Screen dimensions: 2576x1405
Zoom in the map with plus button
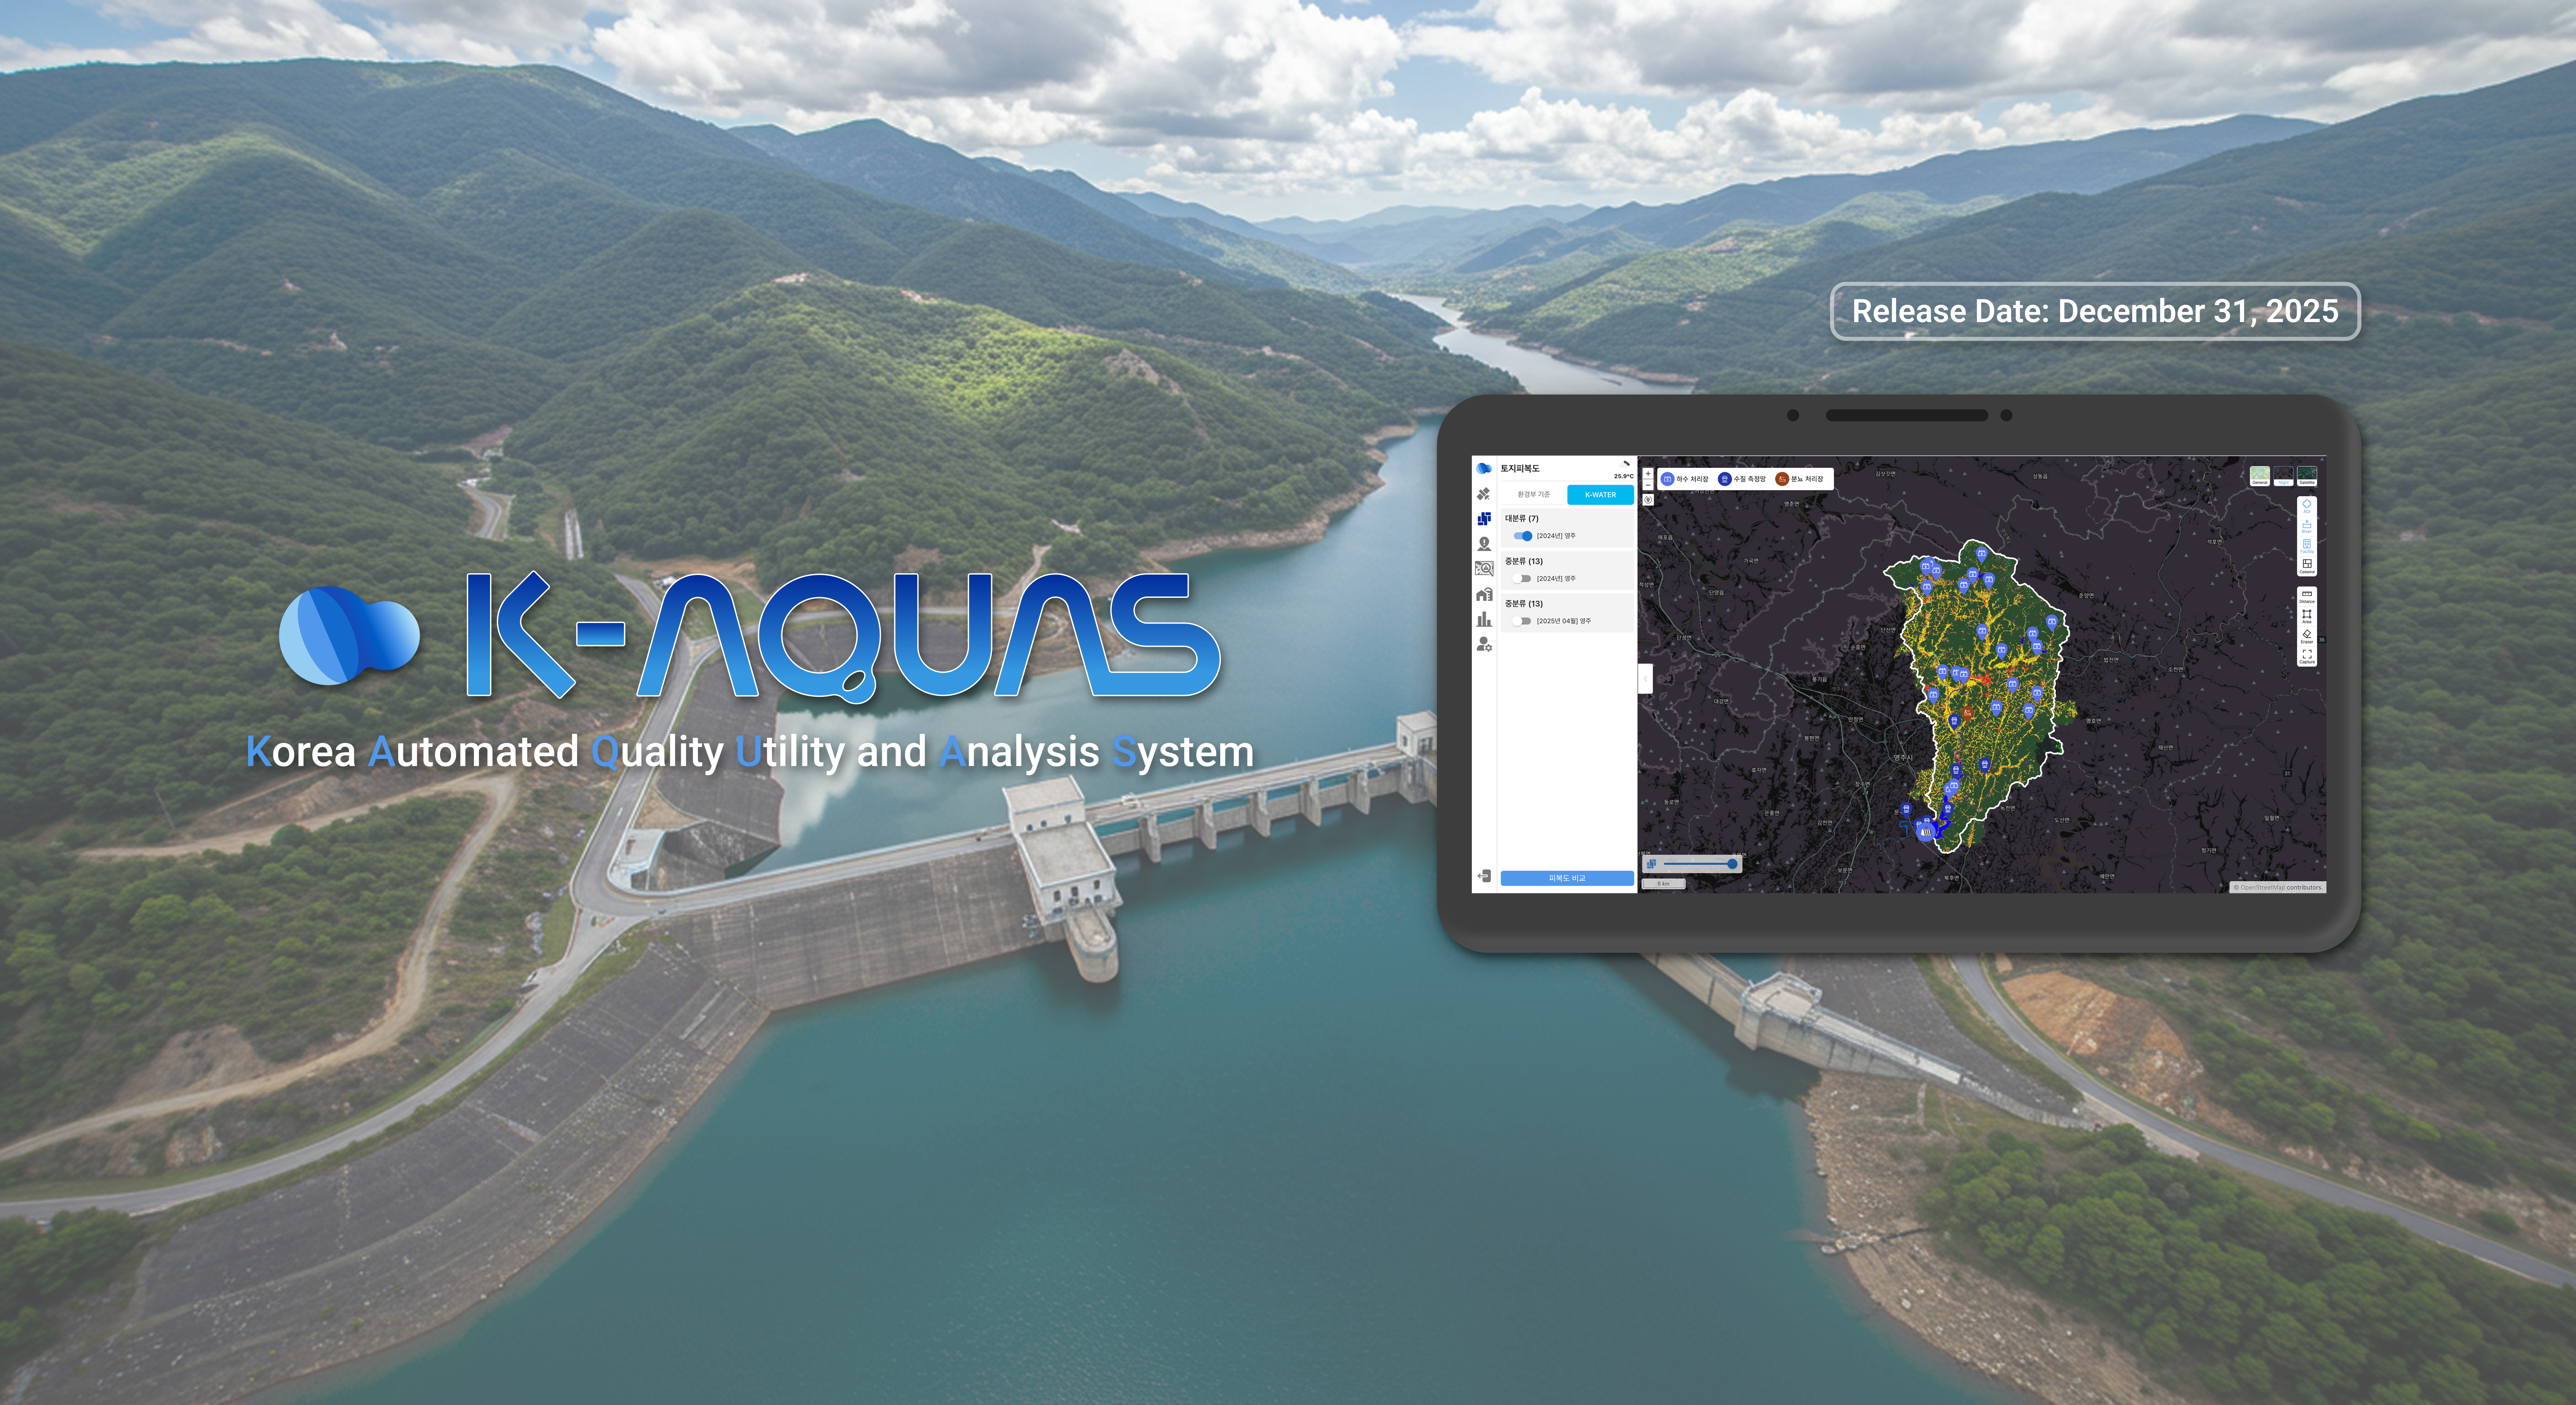tap(1648, 473)
